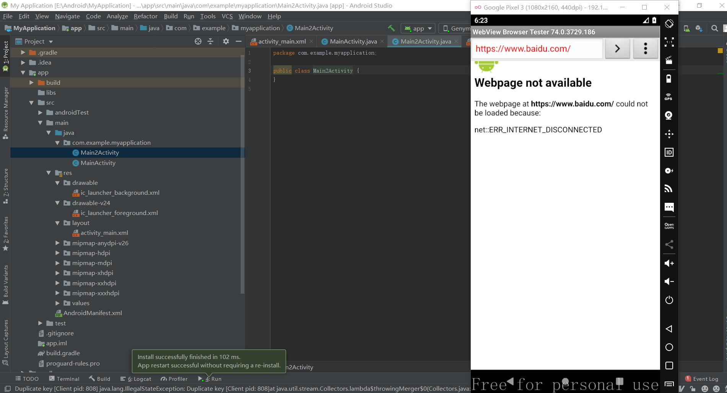
Task: Decrease emulator volume with volume-down icon
Action: coord(669,281)
